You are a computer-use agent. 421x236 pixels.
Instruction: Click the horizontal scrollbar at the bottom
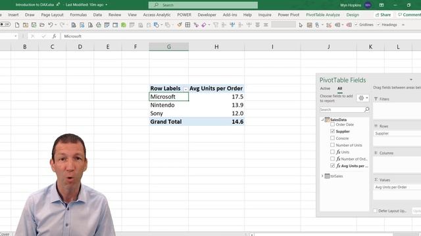point(324,235)
